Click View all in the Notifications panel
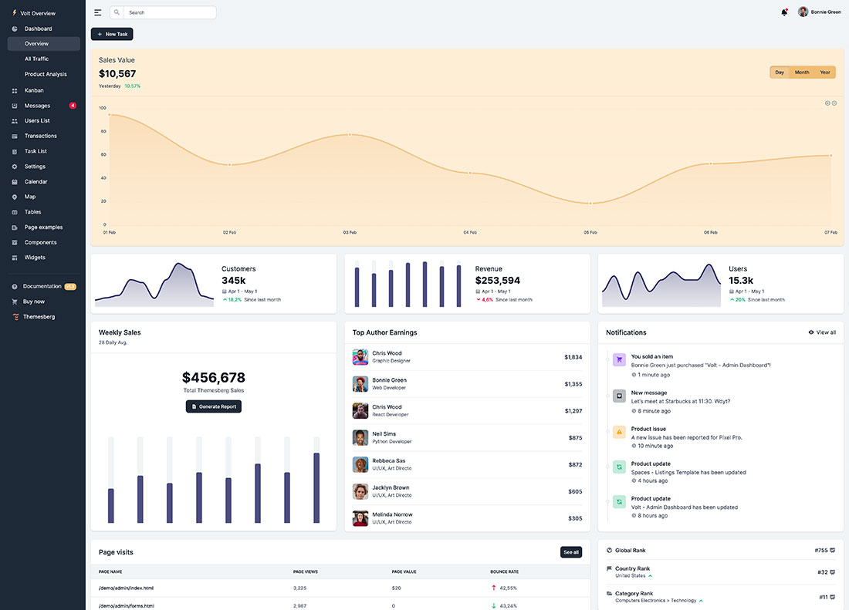 point(822,332)
